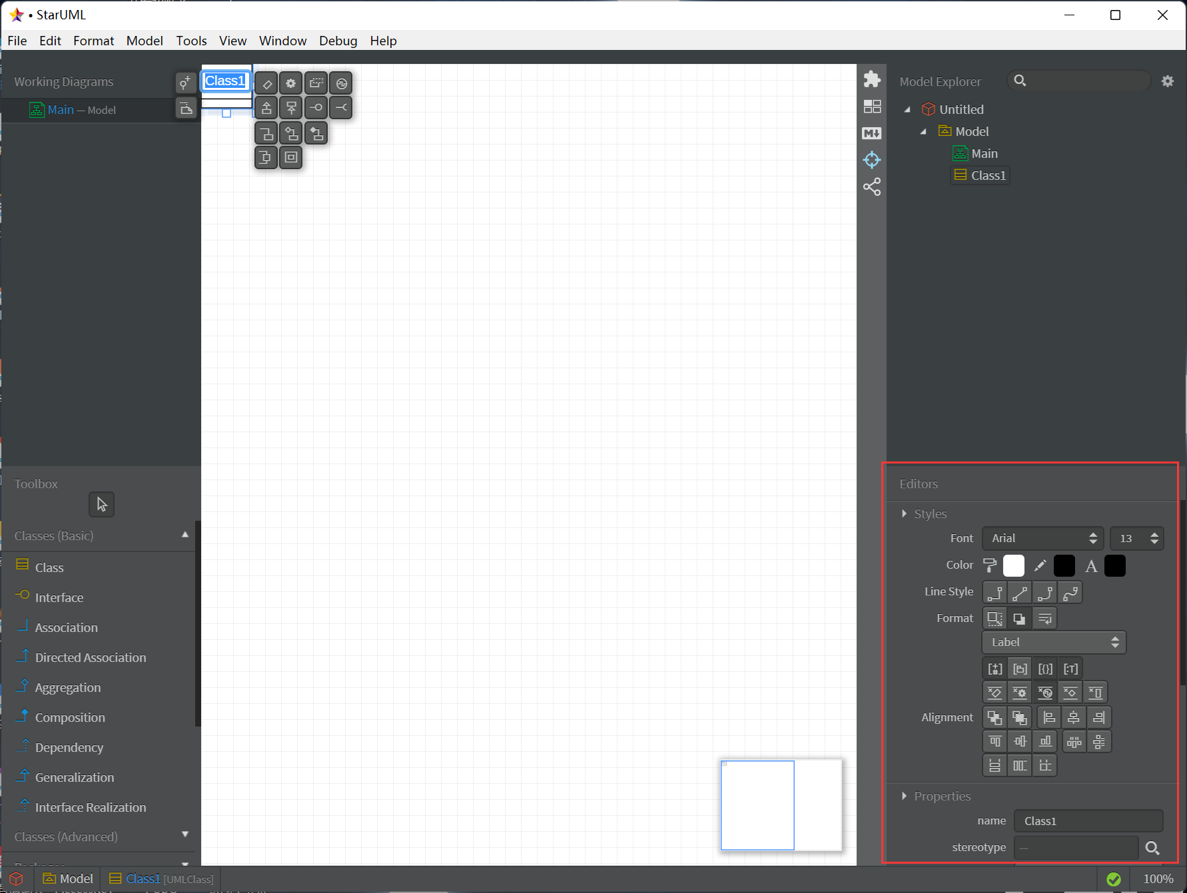The width and height of the screenshot is (1187, 893).
Task: Align selected elements to the left
Action: (1049, 718)
